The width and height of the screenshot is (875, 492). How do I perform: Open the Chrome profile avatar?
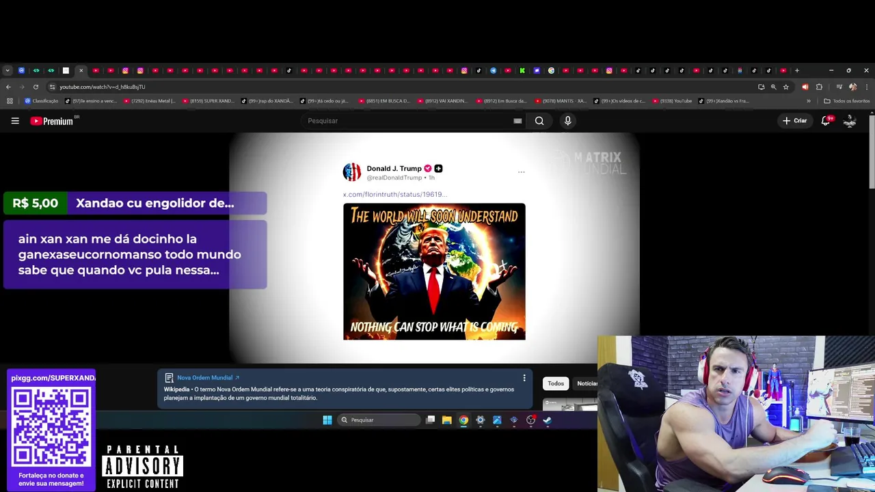(852, 87)
